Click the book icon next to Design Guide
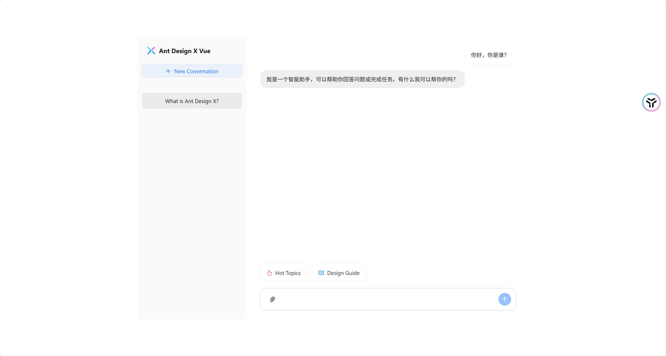 pyautogui.click(x=321, y=273)
